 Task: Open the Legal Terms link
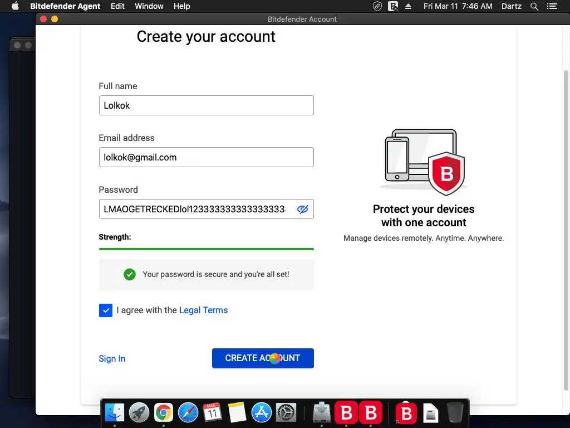(x=203, y=310)
